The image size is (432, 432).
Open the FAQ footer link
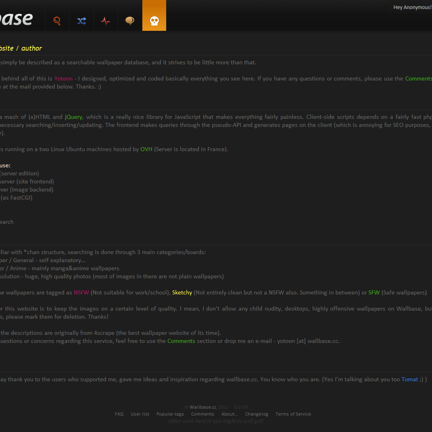[119, 414]
